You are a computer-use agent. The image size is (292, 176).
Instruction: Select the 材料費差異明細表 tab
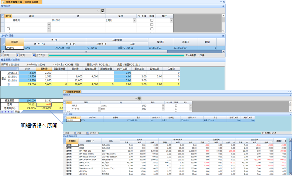tap(72, 92)
